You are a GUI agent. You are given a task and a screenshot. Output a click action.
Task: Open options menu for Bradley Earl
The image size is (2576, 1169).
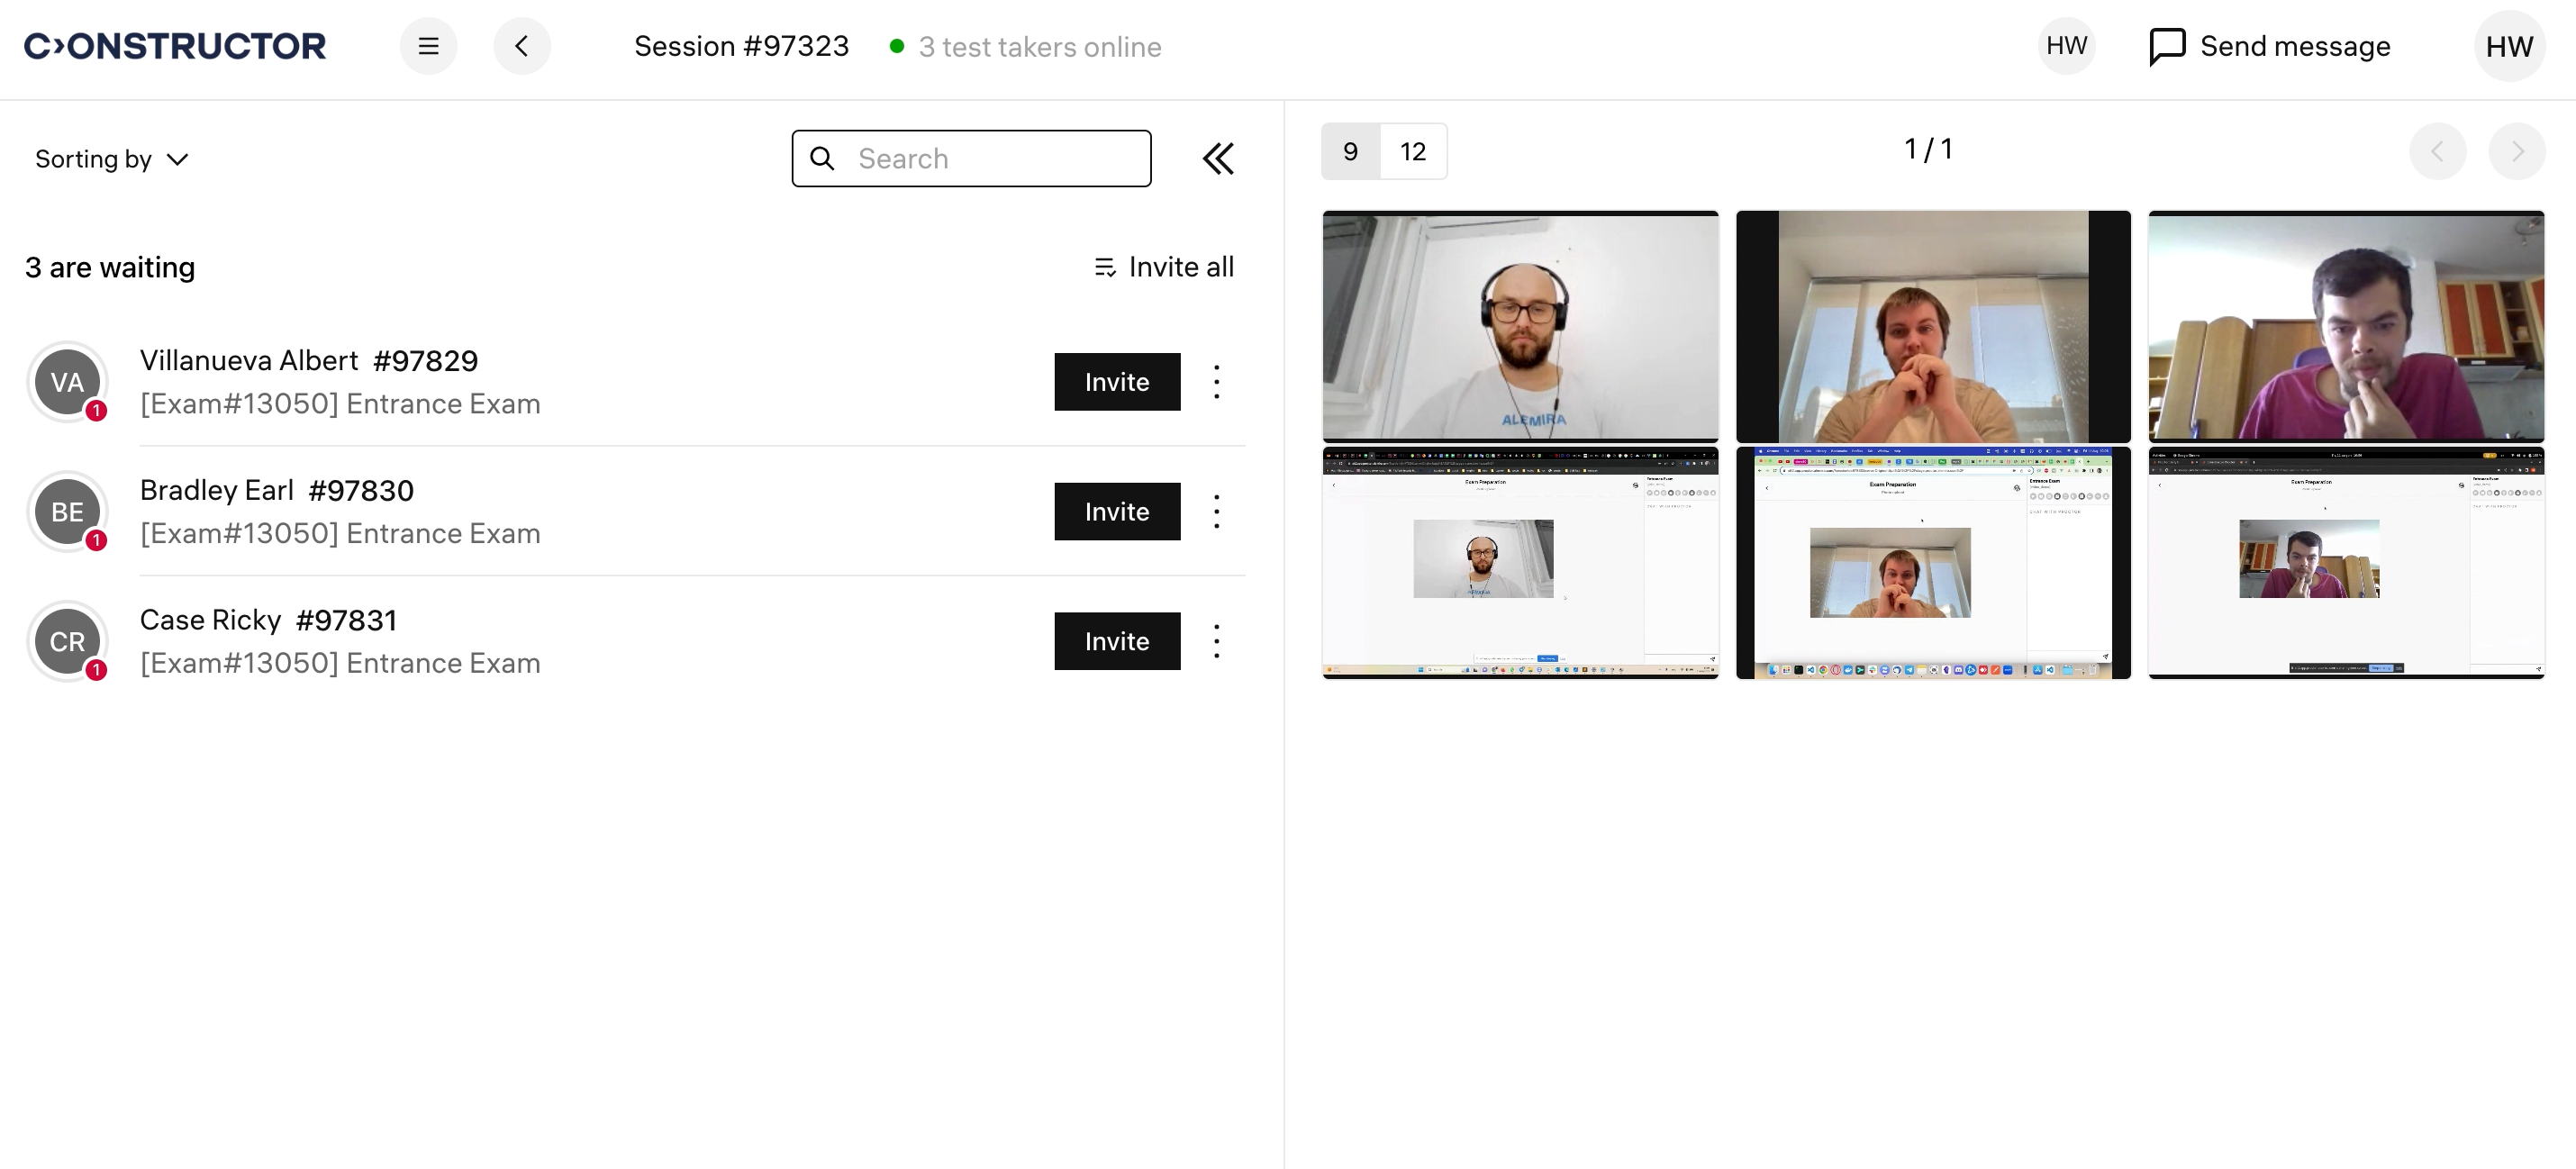tap(1216, 511)
